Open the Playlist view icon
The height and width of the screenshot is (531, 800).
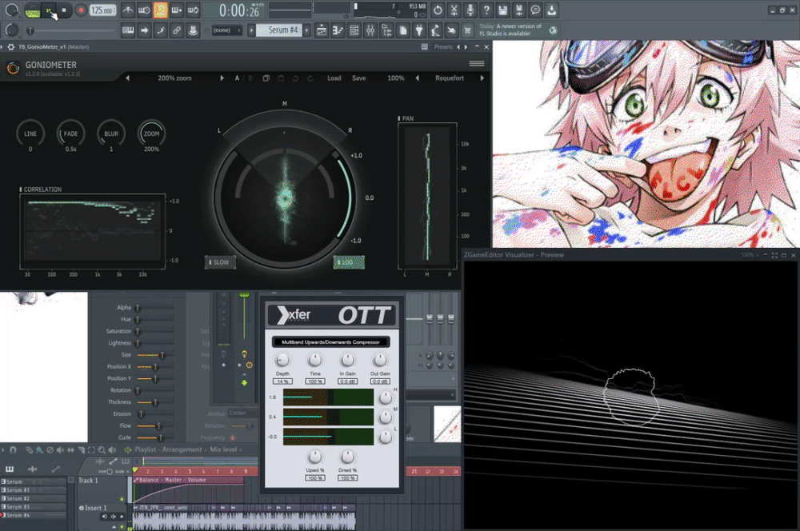click(322, 30)
